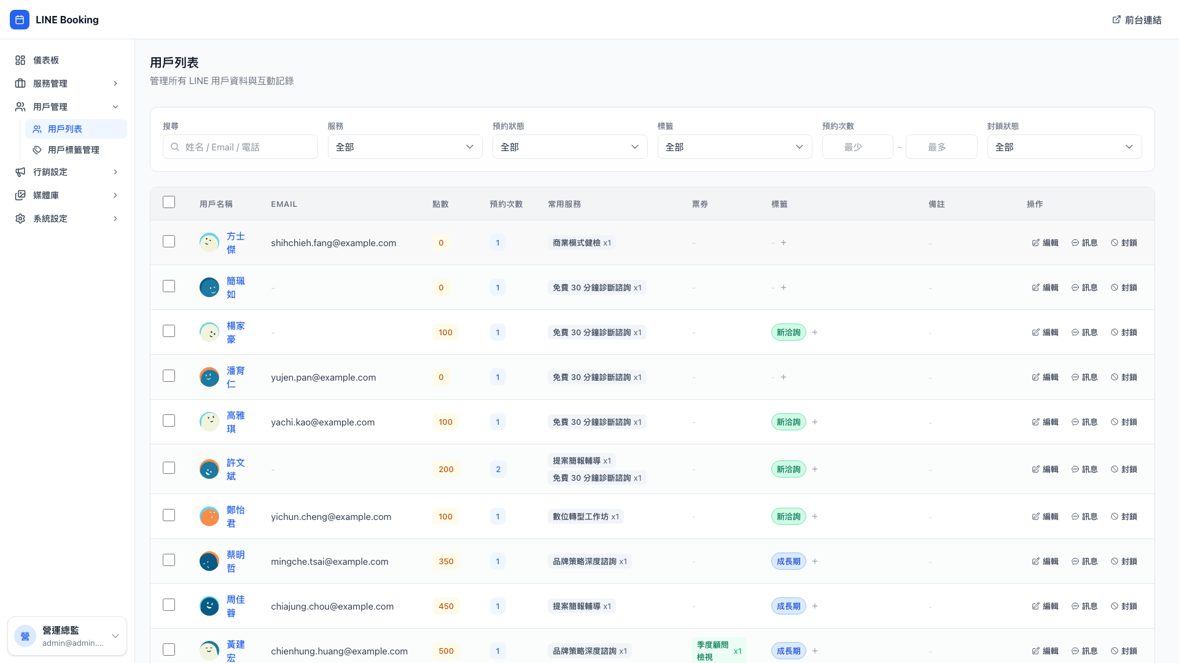Click the 最多 booking count field
The width and height of the screenshot is (1179, 663).
(941, 147)
